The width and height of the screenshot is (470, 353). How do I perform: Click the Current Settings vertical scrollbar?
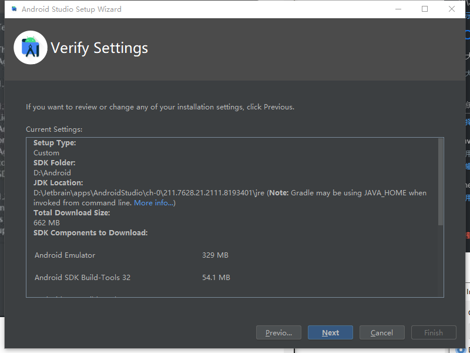[x=441, y=182]
